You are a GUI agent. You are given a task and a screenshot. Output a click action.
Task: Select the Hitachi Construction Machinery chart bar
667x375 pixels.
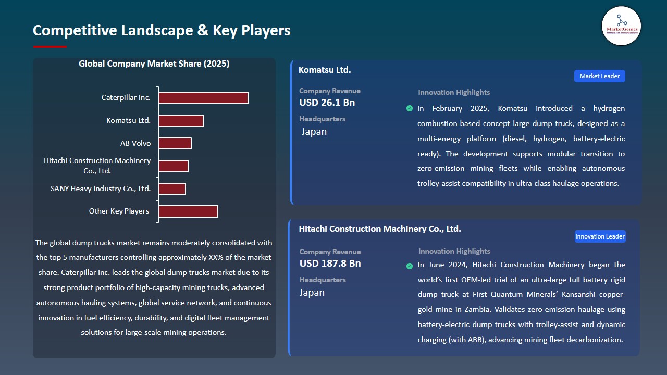point(174,166)
